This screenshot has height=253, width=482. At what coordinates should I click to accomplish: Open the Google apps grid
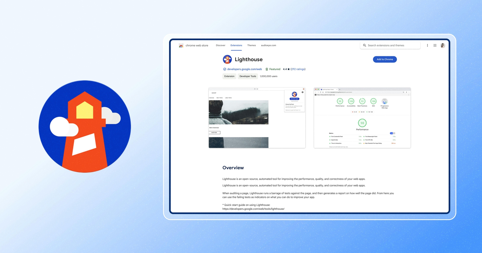click(x=435, y=45)
